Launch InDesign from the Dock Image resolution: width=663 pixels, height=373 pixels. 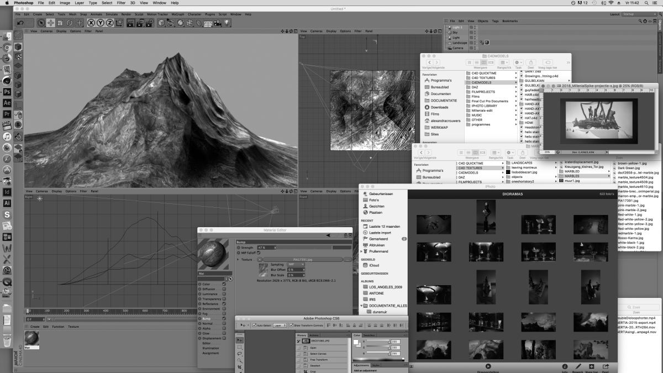pyautogui.click(x=7, y=192)
